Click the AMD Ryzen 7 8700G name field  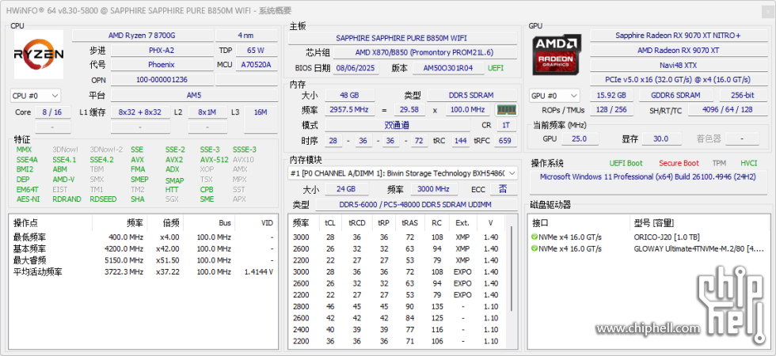pyautogui.click(x=142, y=36)
